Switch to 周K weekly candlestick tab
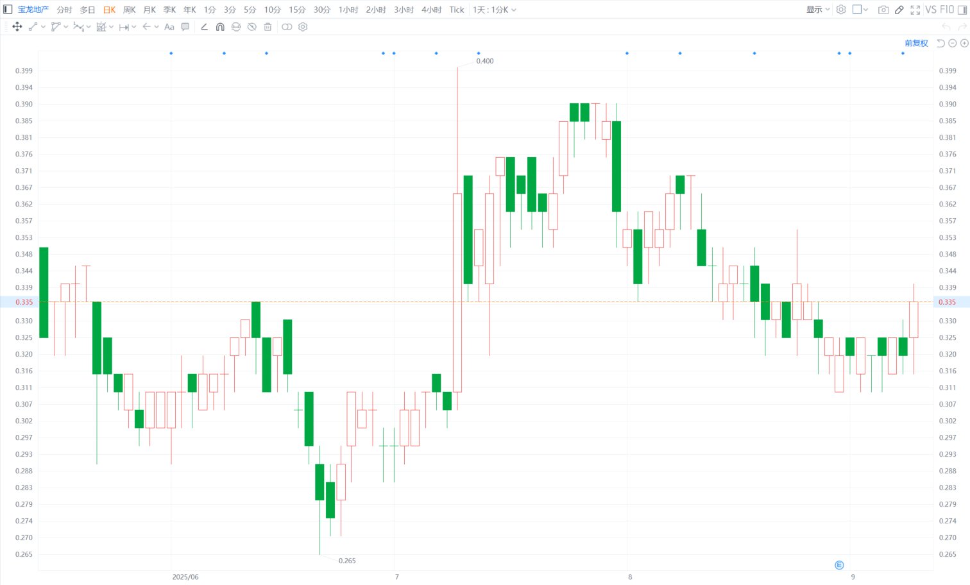Screen dimensions: 970x585 click(x=130, y=10)
